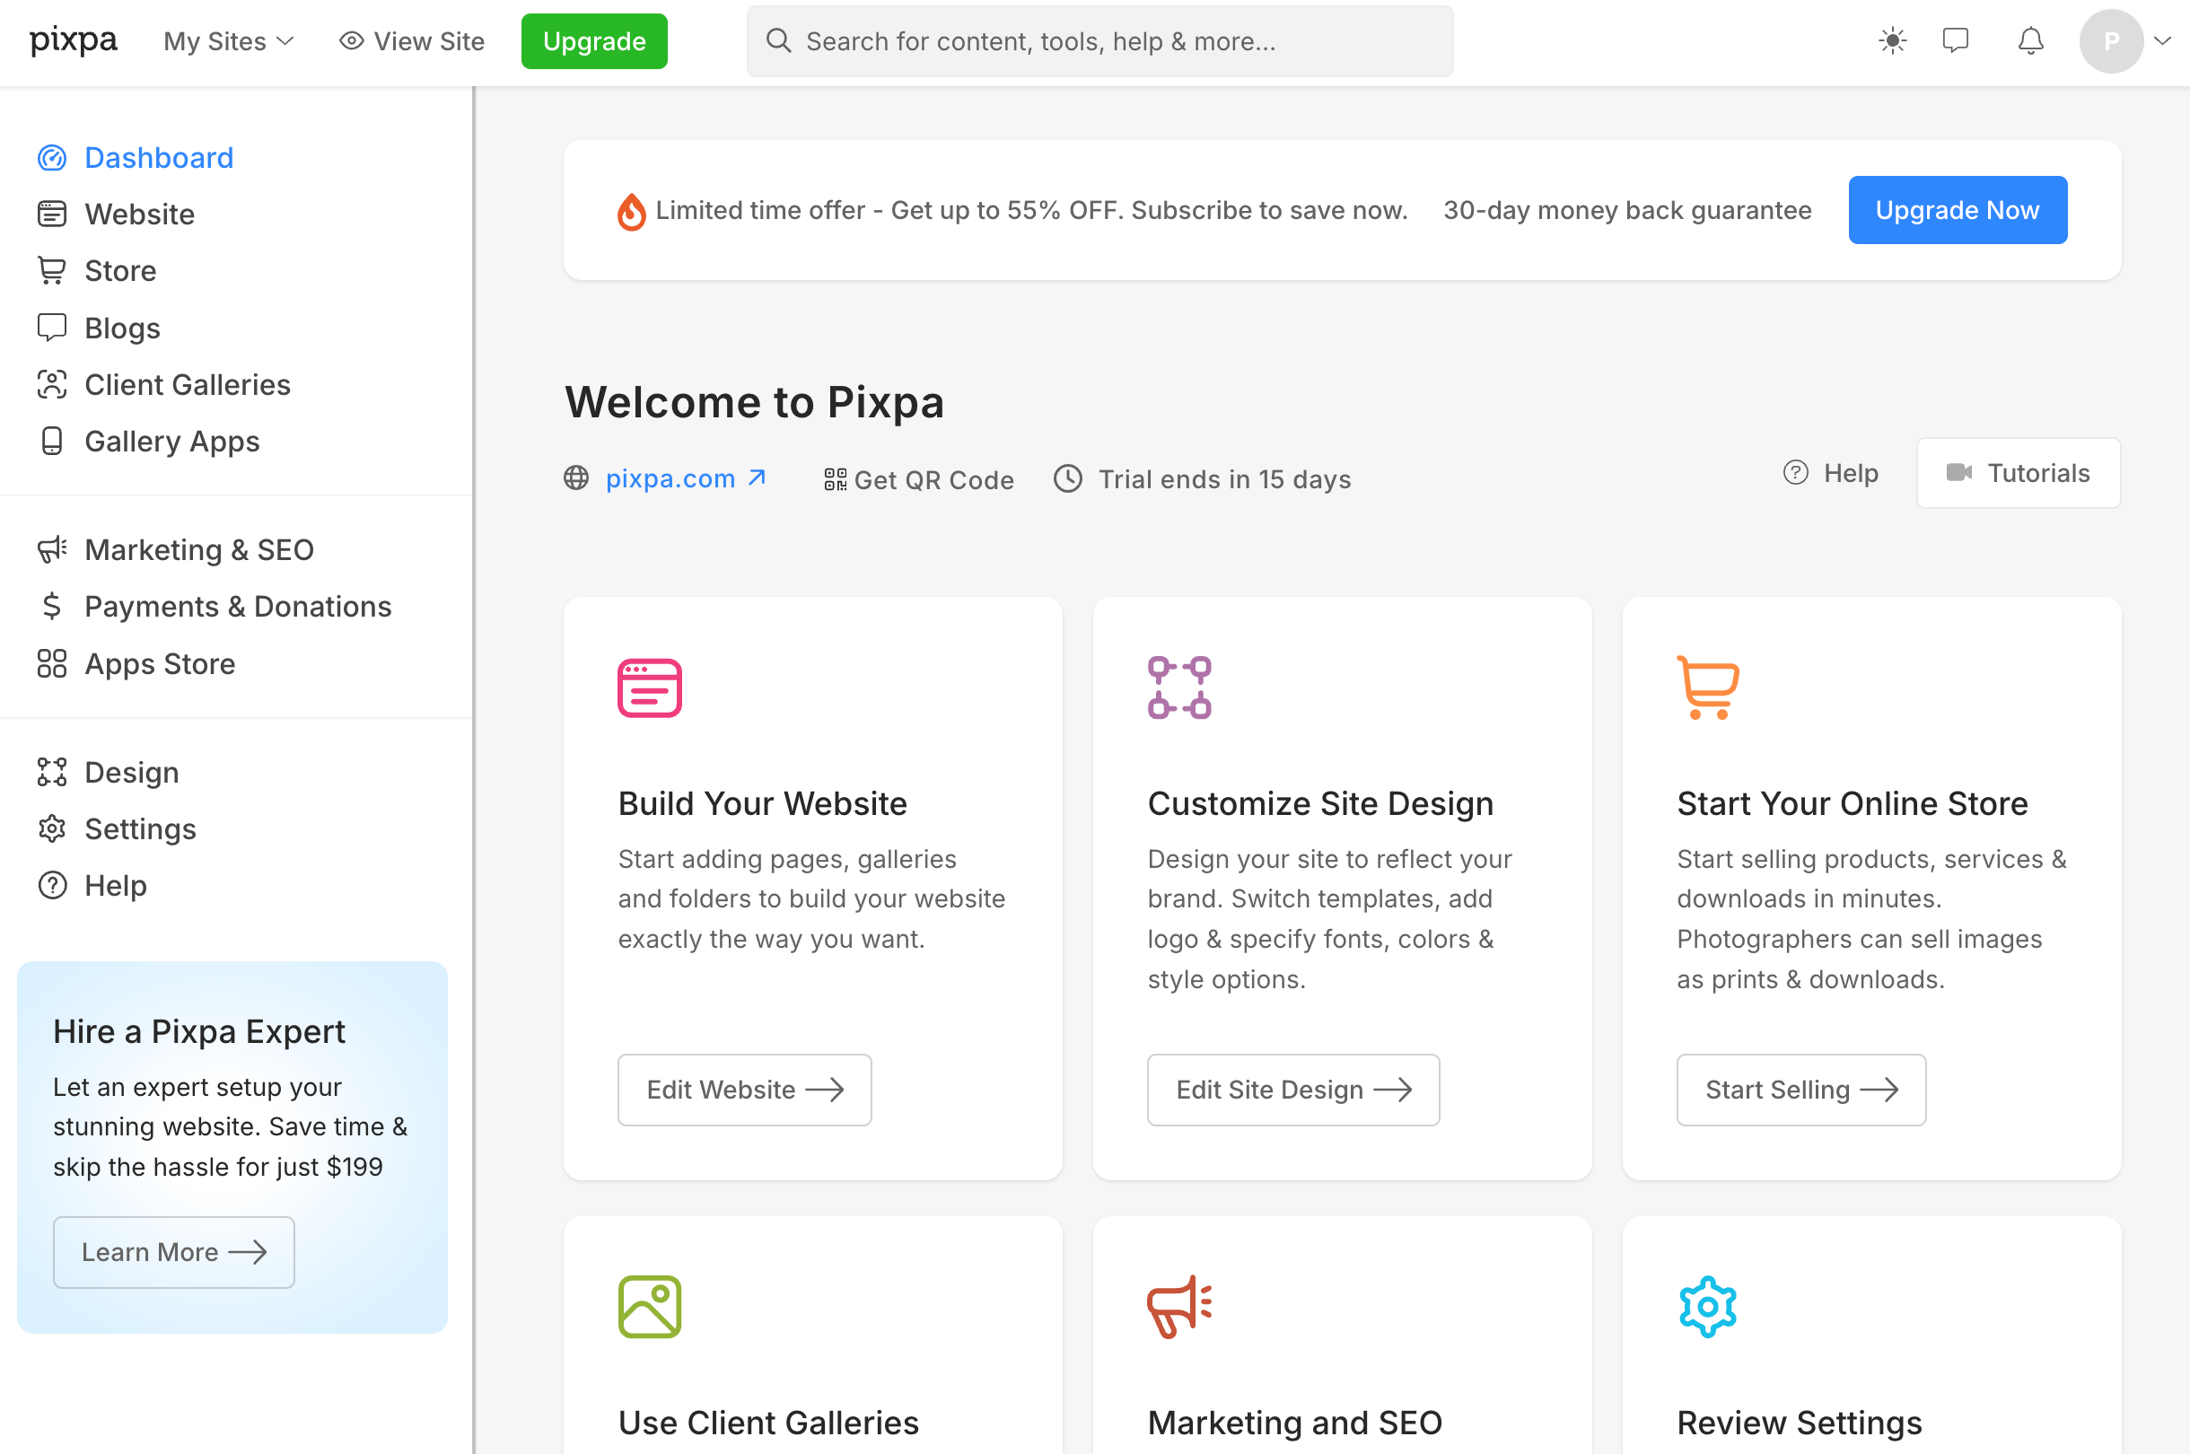Viewport: 2190px width, 1454px height.
Task: Click the purple Customize Site Design icon
Action: tap(1179, 688)
